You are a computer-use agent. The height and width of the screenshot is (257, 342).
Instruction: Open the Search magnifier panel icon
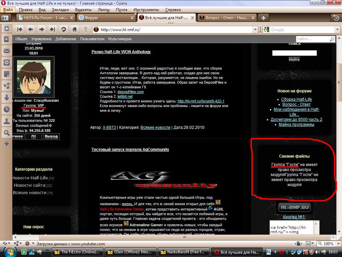point(7,133)
